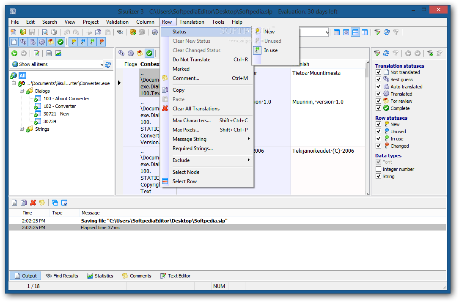Click the add filter icon with green plus
This screenshot has width=459, height=302.
pyautogui.click(x=430, y=53)
